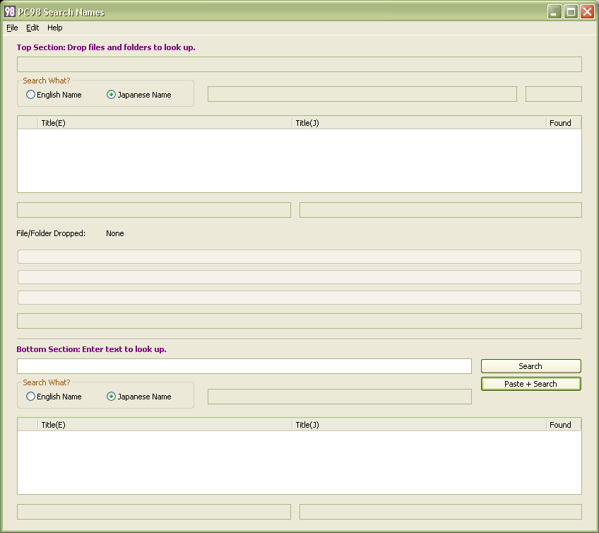599x533 pixels.
Task: Click the PC98 app icon in title bar
Action: pos(10,11)
